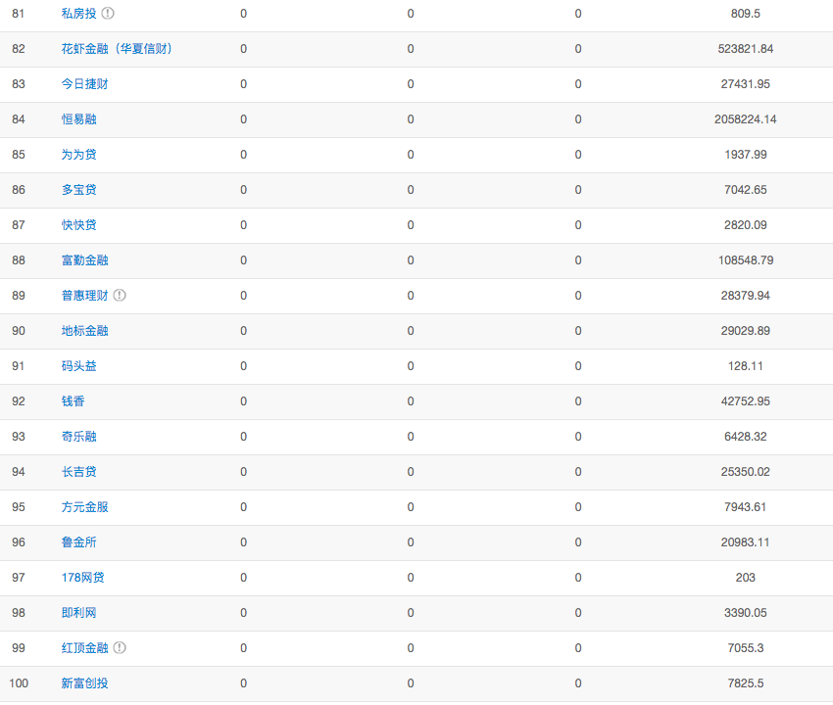
Task: Open the 恒易融 link
Action: pos(78,118)
